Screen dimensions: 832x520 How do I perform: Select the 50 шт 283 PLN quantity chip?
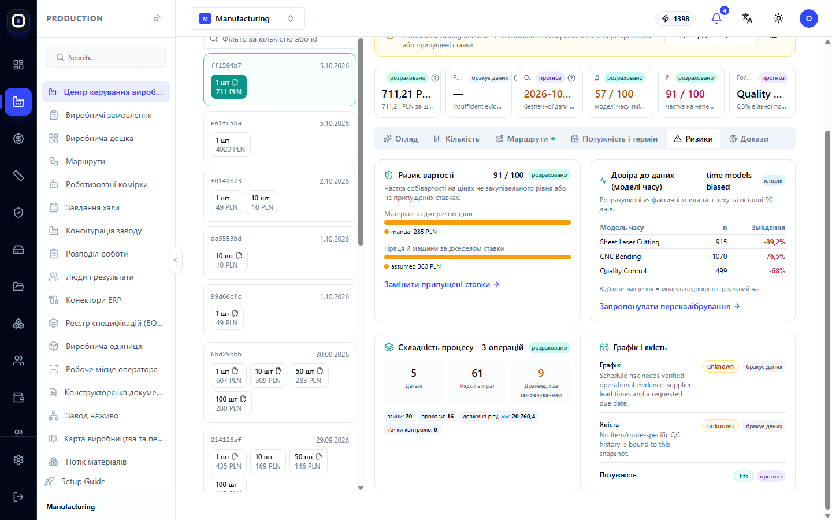pyautogui.click(x=309, y=376)
